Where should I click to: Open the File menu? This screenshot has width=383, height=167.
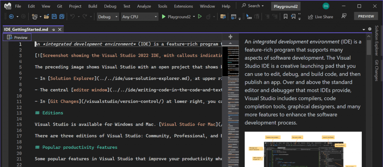[18, 6]
